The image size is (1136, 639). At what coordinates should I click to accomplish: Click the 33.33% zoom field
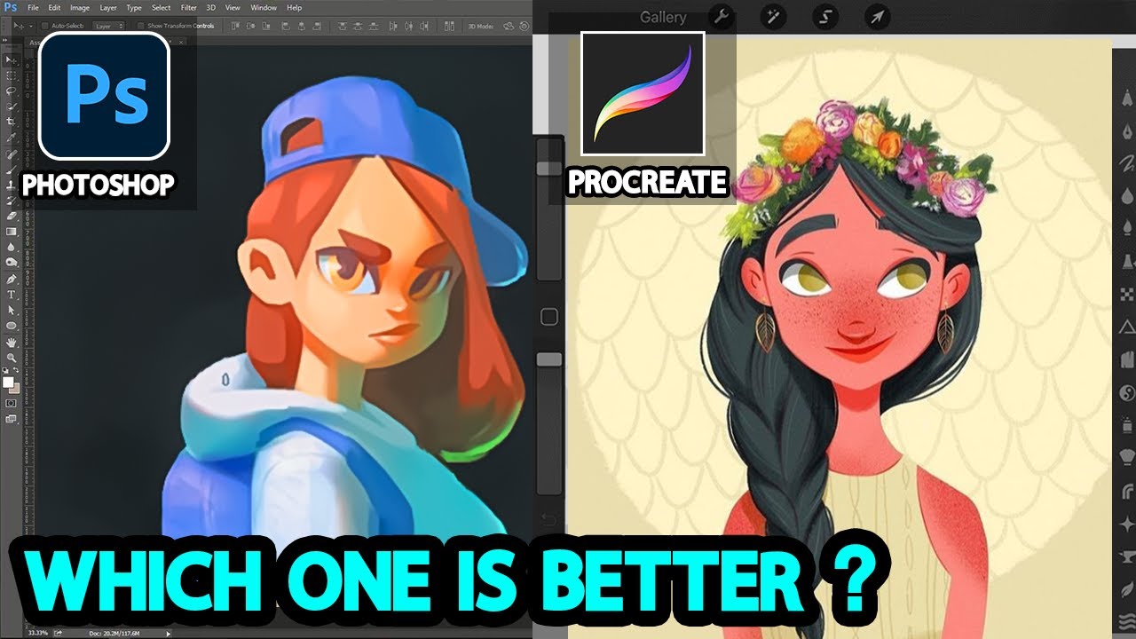(x=38, y=634)
